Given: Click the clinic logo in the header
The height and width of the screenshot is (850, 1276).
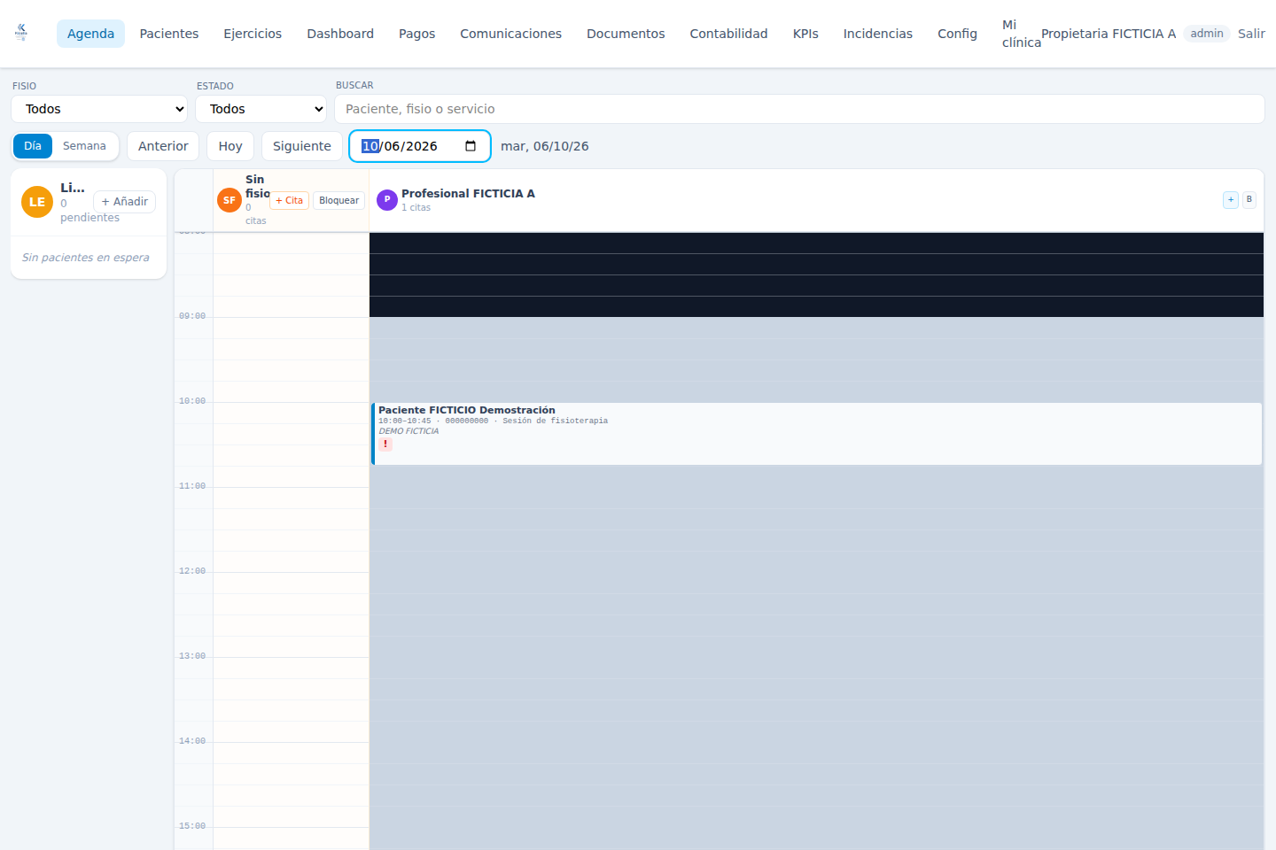Looking at the screenshot, I should (21, 33).
